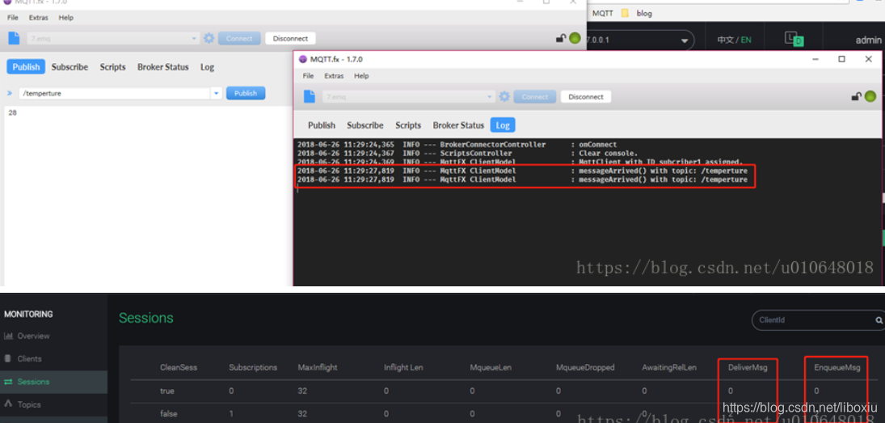Open Topics in the monitoring sidebar
885x423 pixels.
(x=29, y=404)
